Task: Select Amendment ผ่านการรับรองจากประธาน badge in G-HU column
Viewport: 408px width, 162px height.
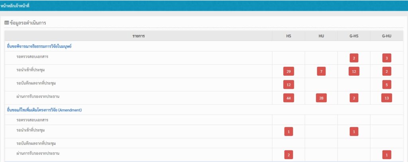Action: [386, 155]
